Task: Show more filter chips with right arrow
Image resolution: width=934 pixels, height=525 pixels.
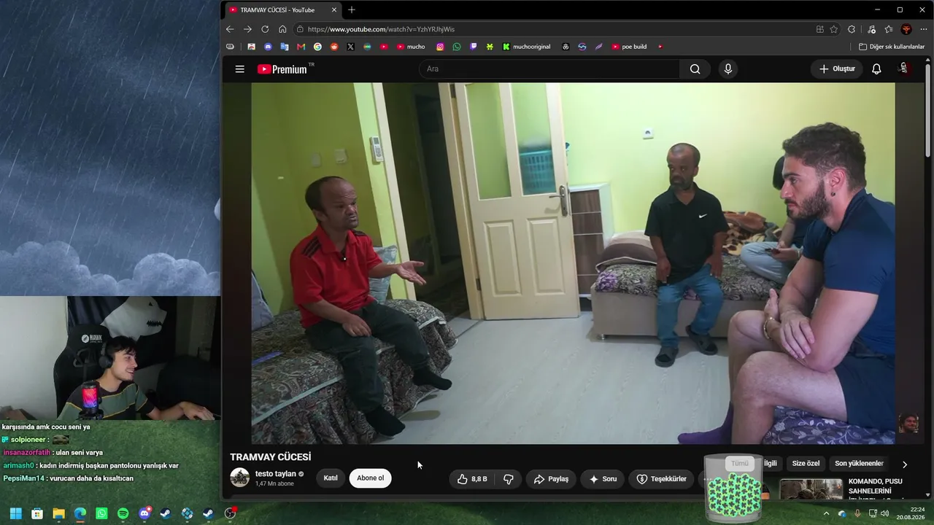Action: 905,464
